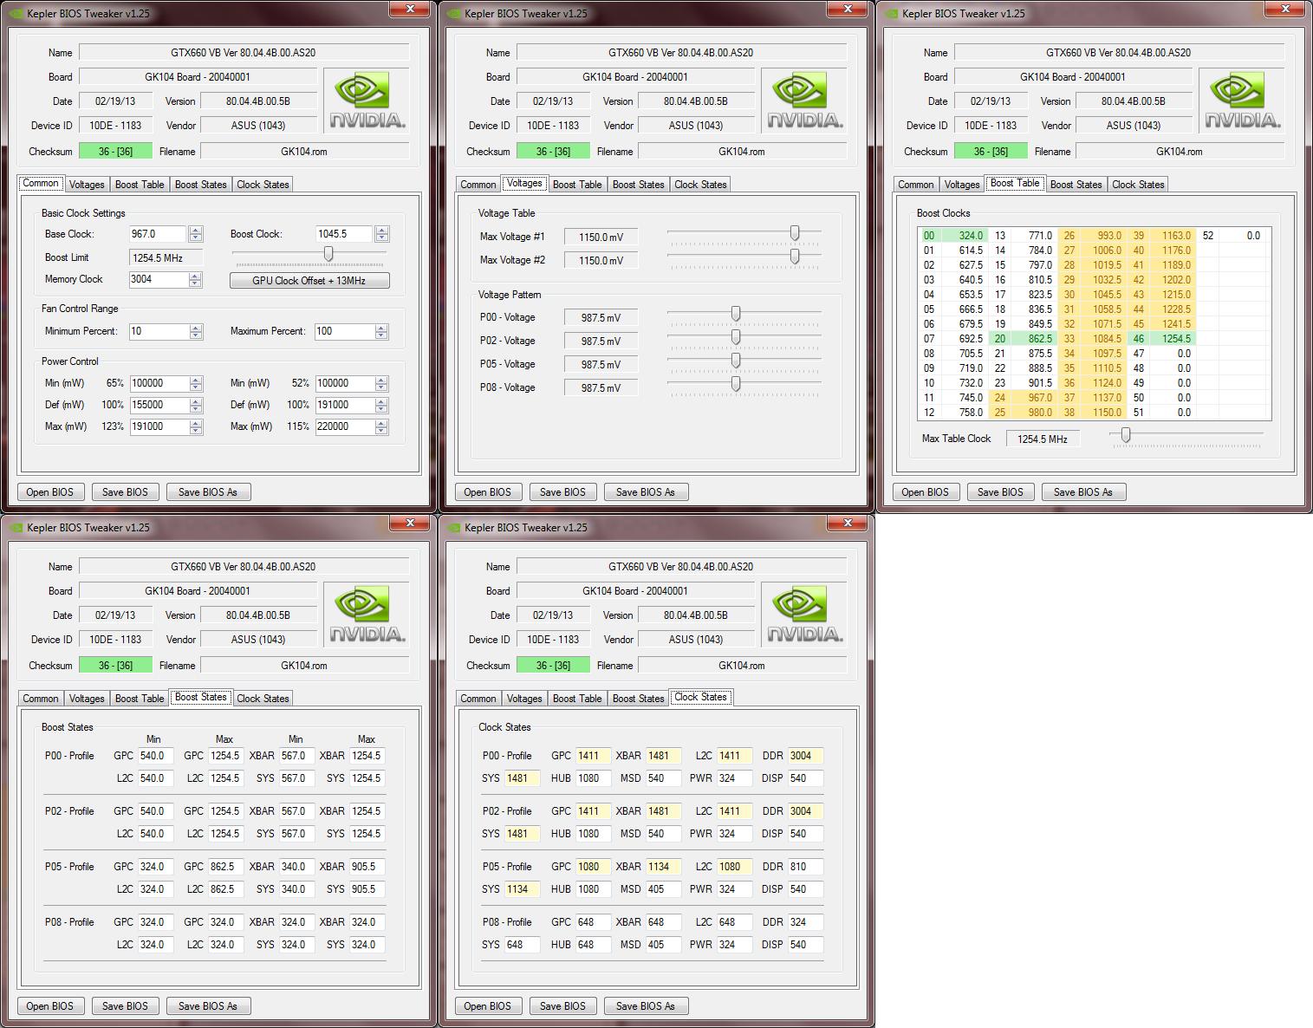Image resolution: width=1313 pixels, height=1028 pixels.
Task: Click the Max Voltage #1 value 1150.0 mV
Action: [601, 237]
